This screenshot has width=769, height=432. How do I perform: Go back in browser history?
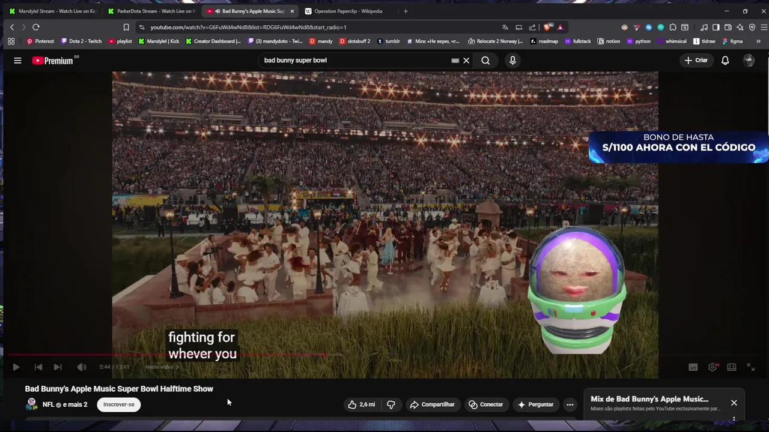point(12,27)
